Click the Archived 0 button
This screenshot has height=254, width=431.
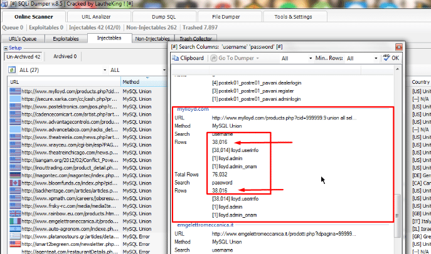tap(65, 56)
